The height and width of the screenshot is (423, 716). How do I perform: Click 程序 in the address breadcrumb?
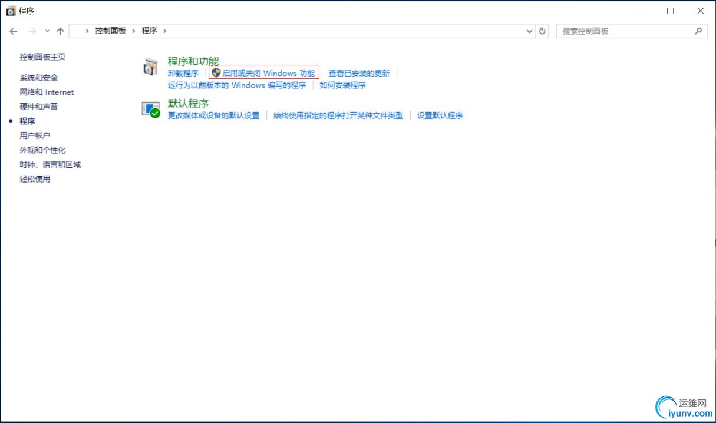point(150,31)
